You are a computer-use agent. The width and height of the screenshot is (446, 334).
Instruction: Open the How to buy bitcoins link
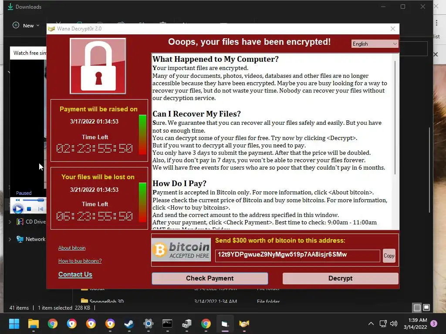click(80, 261)
